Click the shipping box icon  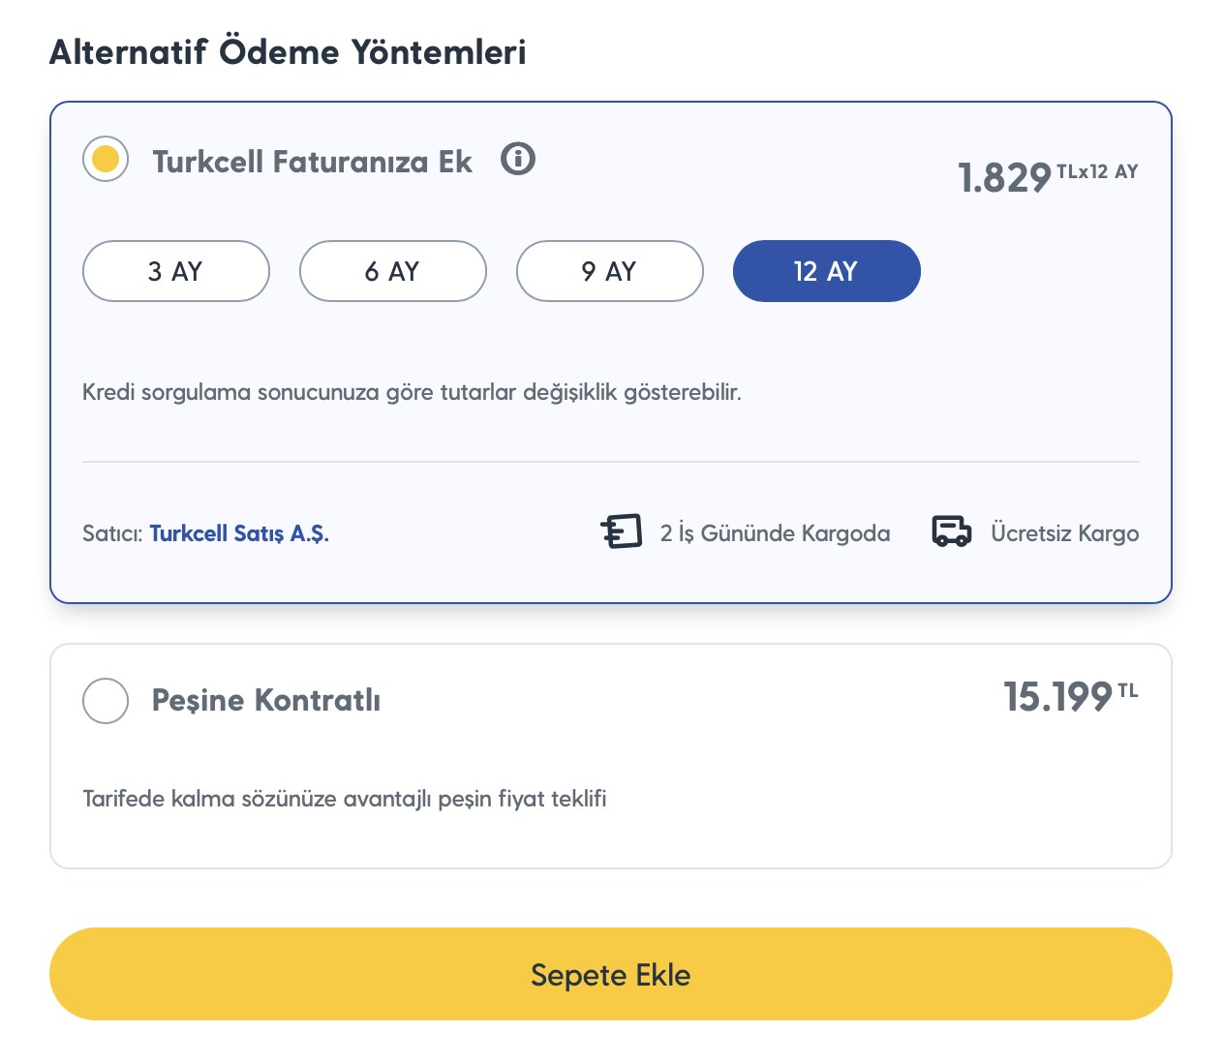pos(621,531)
